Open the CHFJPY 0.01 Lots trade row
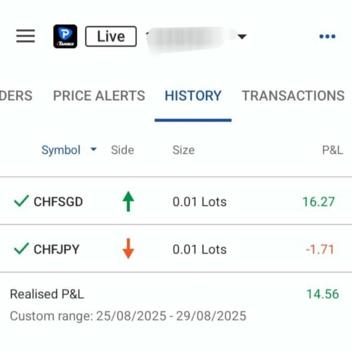The width and height of the screenshot is (352, 352). 199,249
